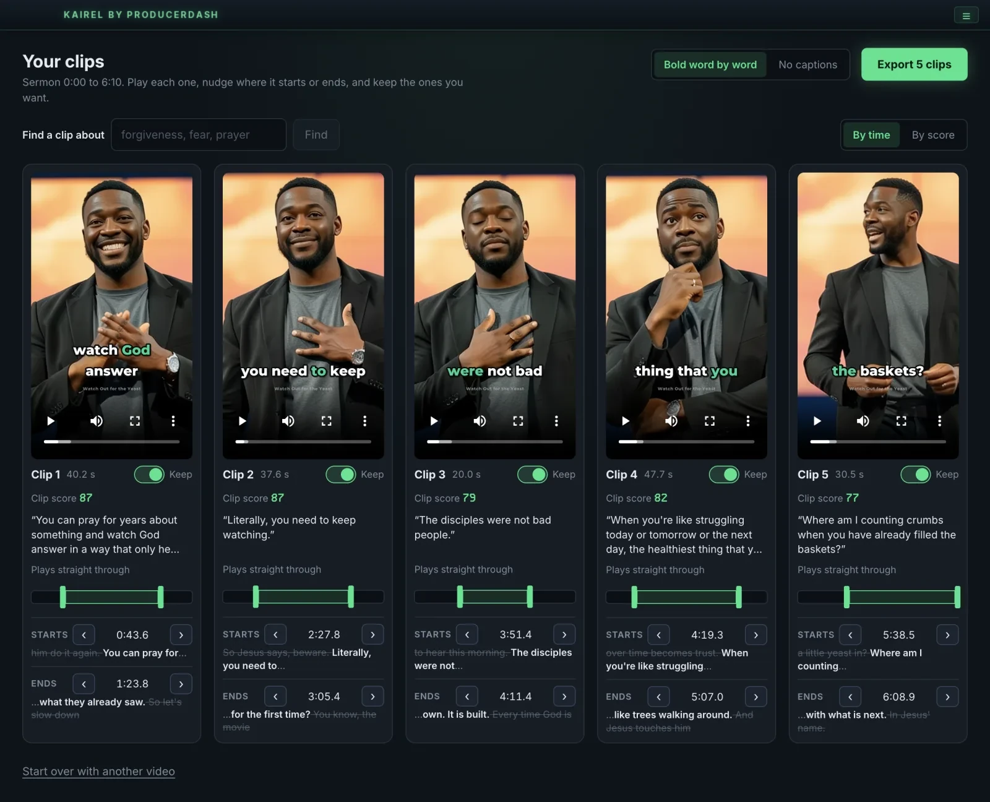Sort clips By time
This screenshot has width=990, height=802.
[x=871, y=135]
